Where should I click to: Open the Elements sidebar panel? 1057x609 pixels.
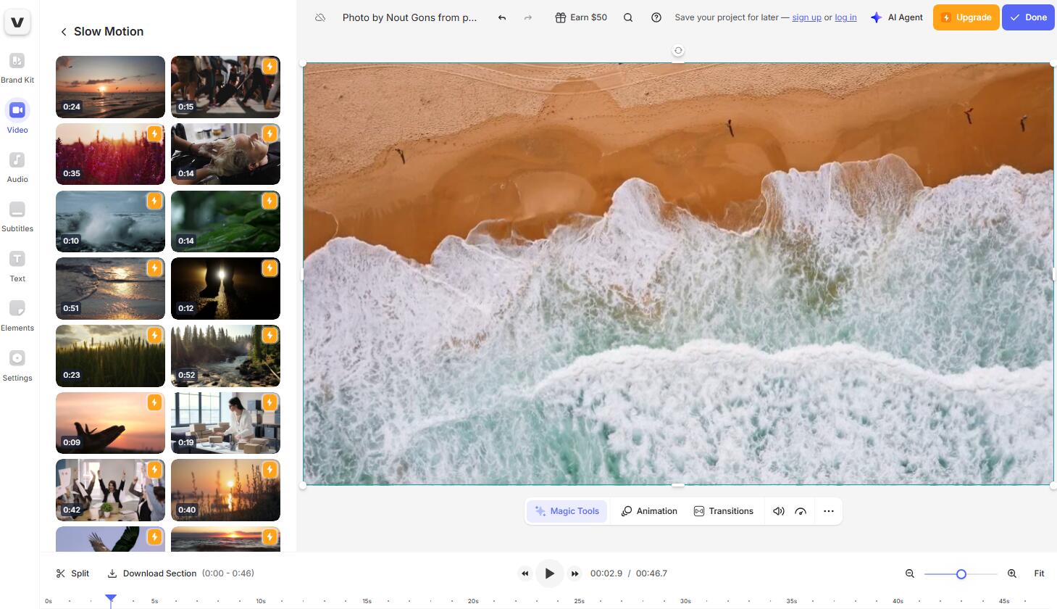17,316
